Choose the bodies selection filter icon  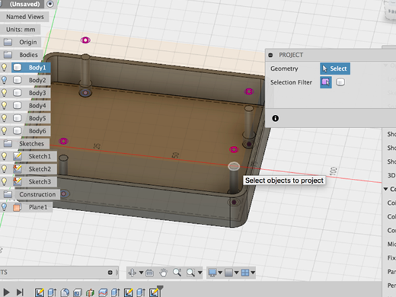coord(341,82)
